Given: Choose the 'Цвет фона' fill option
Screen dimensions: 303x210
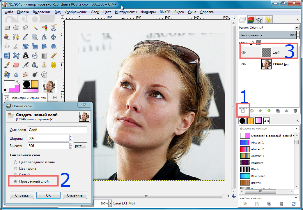Looking at the screenshot, I should point(25,169).
